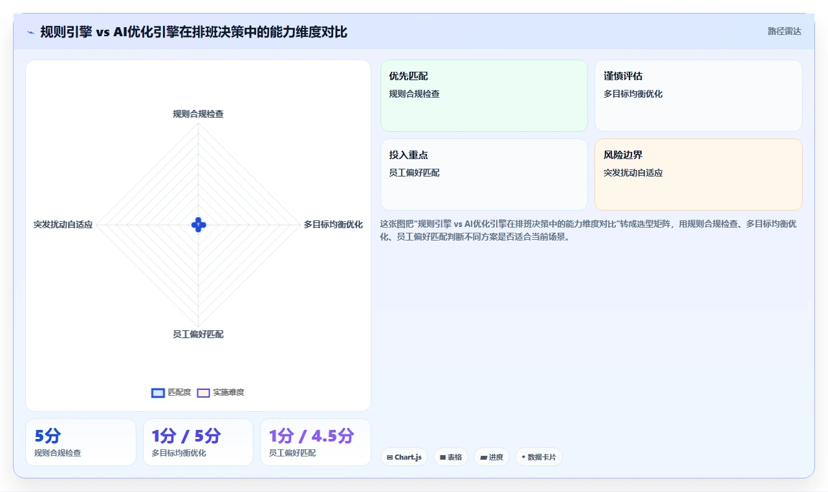
Task: Click the 多目标均衡优化 radar axis label
Action: pos(333,225)
